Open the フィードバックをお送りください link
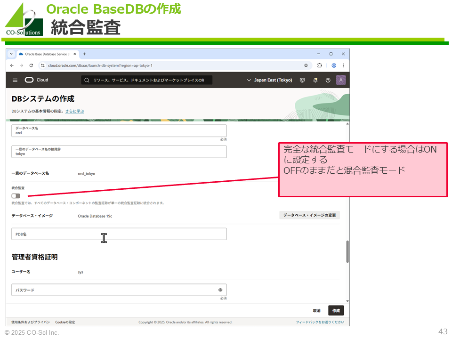452x339 pixels. click(320, 322)
